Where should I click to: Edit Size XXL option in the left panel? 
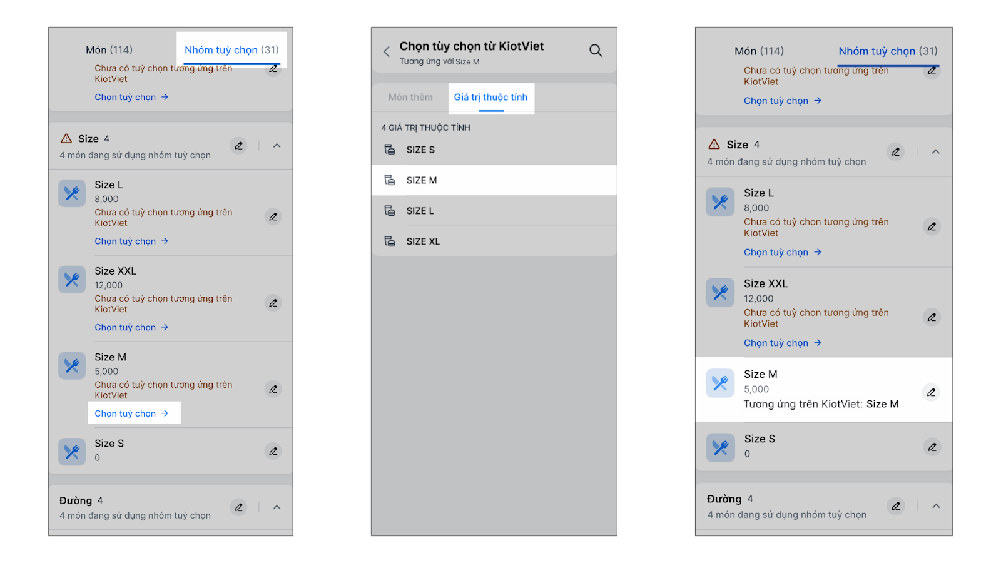pos(273,303)
